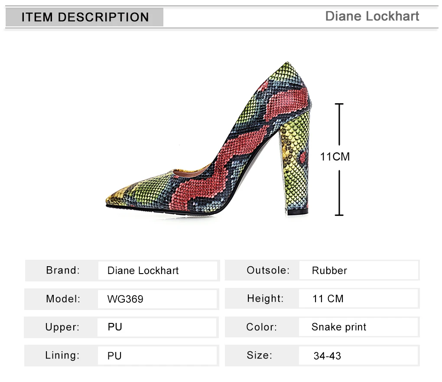The width and height of the screenshot is (442, 382).
Task: Select the Upper label cell
Action: pos(62,327)
